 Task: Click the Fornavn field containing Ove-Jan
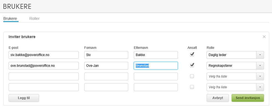point(106,66)
